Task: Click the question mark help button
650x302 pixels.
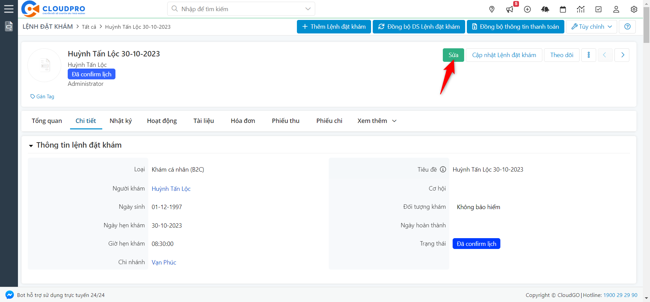Action: click(x=627, y=27)
